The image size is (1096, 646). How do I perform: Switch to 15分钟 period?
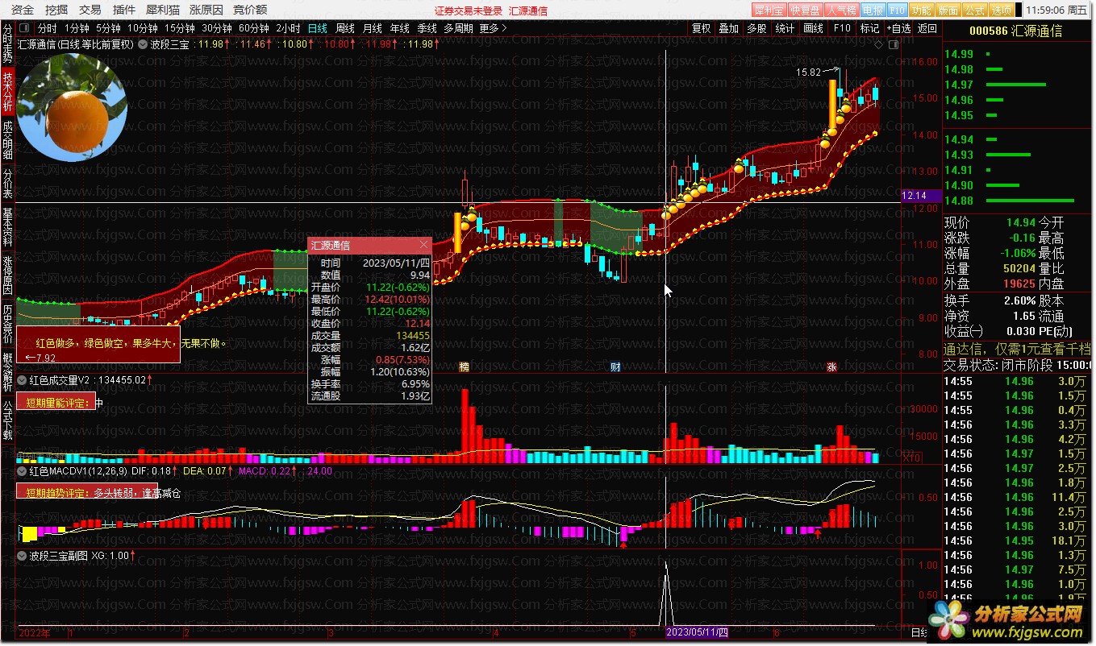(x=180, y=28)
